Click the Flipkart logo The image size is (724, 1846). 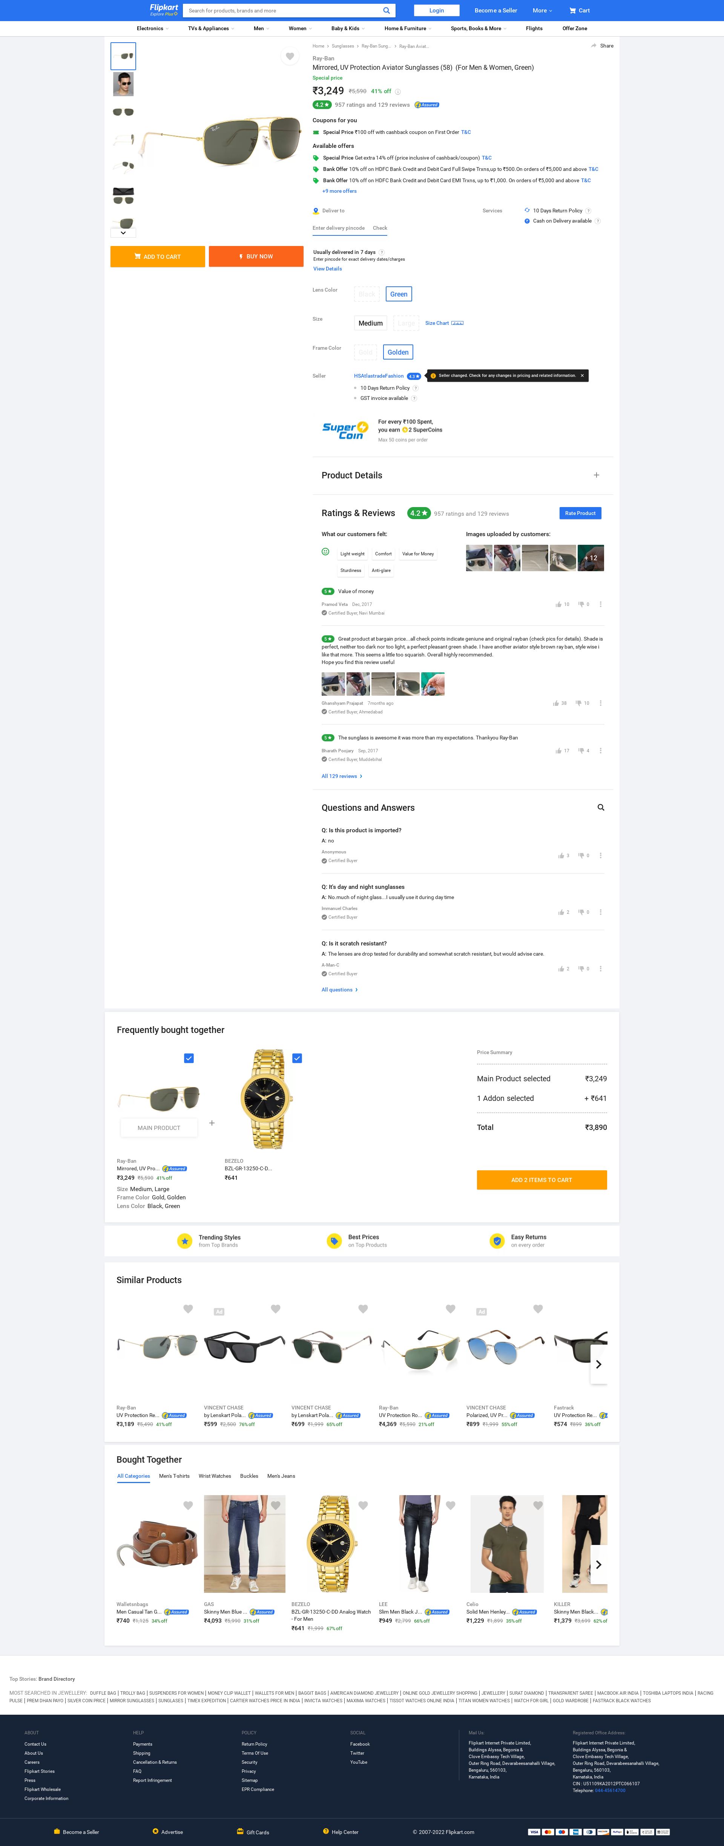164,10
